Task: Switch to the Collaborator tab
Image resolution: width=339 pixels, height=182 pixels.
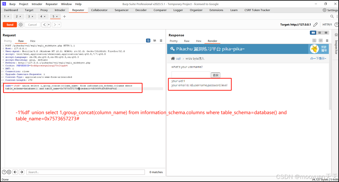Action: (99, 10)
